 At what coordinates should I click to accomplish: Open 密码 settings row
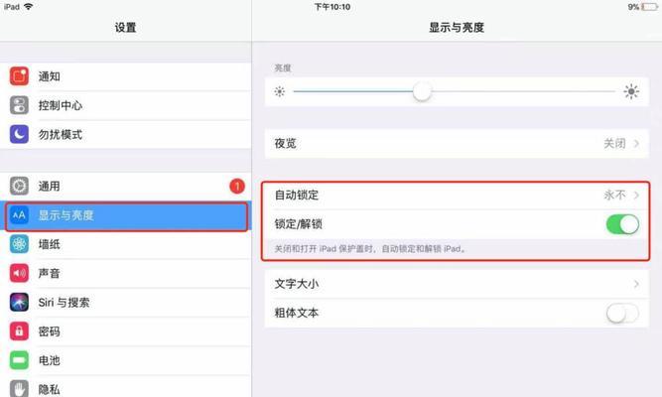click(126, 331)
